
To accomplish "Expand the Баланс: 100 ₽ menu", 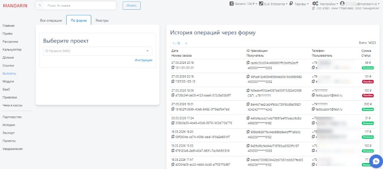I will coord(246,4).
